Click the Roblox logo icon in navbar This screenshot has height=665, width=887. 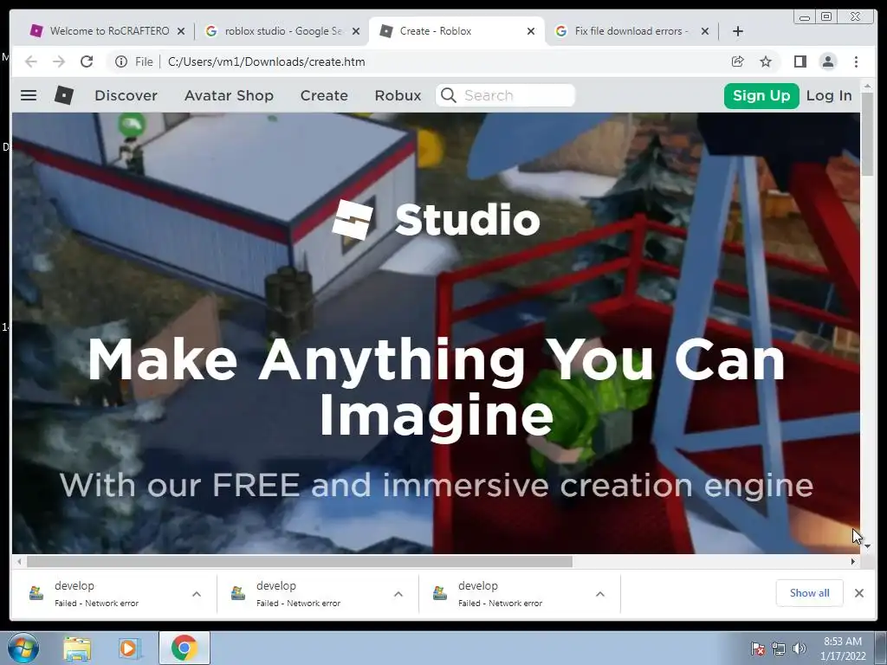pyautogui.click(x=64, y=95)
